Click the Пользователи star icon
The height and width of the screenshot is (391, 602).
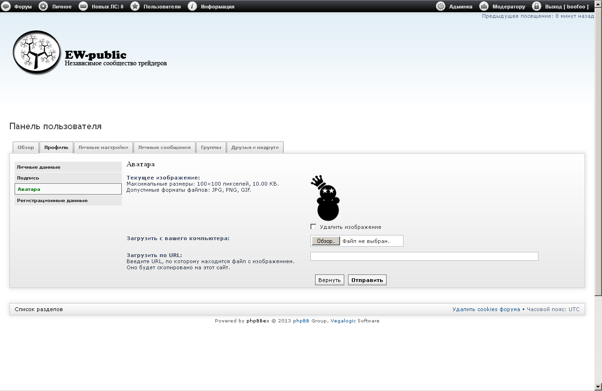pos(135,6)
